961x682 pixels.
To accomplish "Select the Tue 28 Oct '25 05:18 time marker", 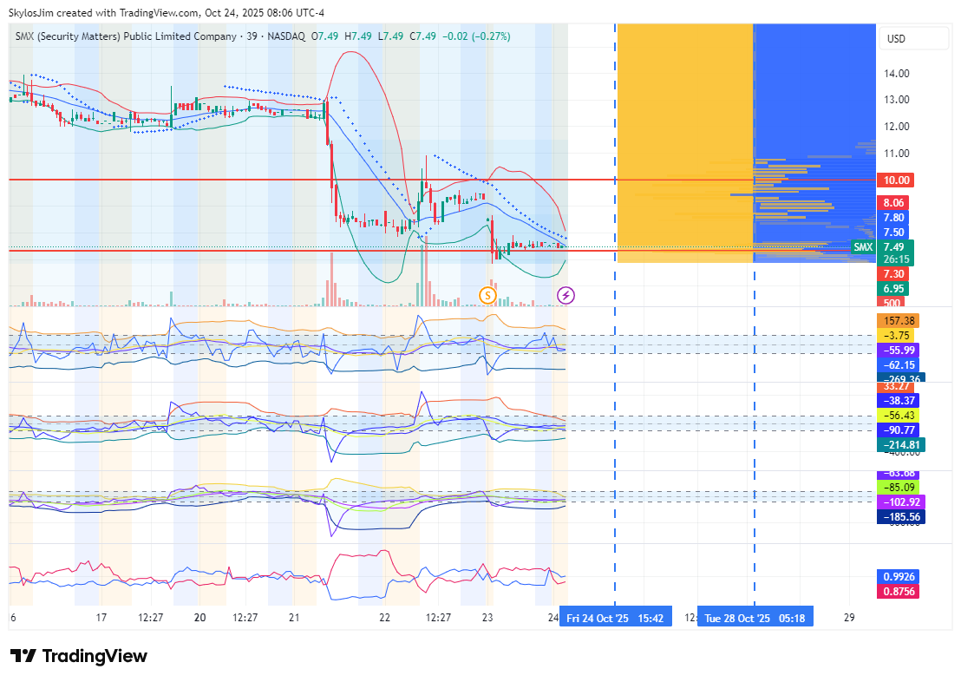I will pos(754,619).
